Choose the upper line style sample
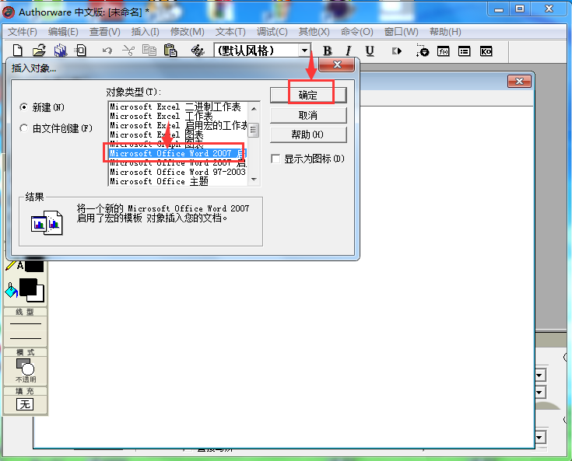The height and width of the screenshot is (461, 572). click(x=25, y=323)
